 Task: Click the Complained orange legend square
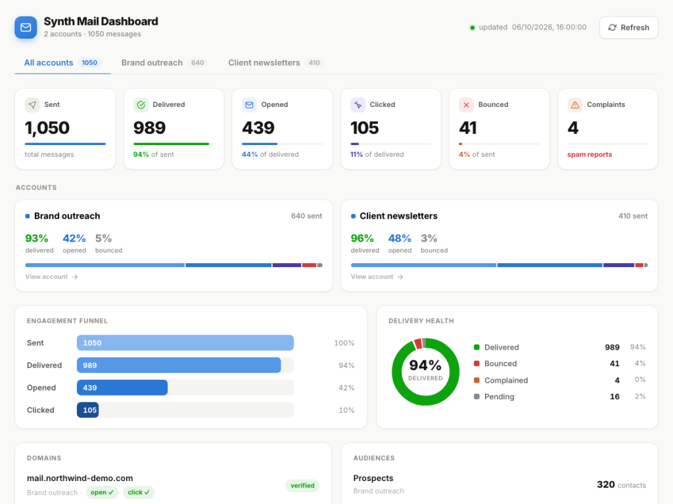476,380
